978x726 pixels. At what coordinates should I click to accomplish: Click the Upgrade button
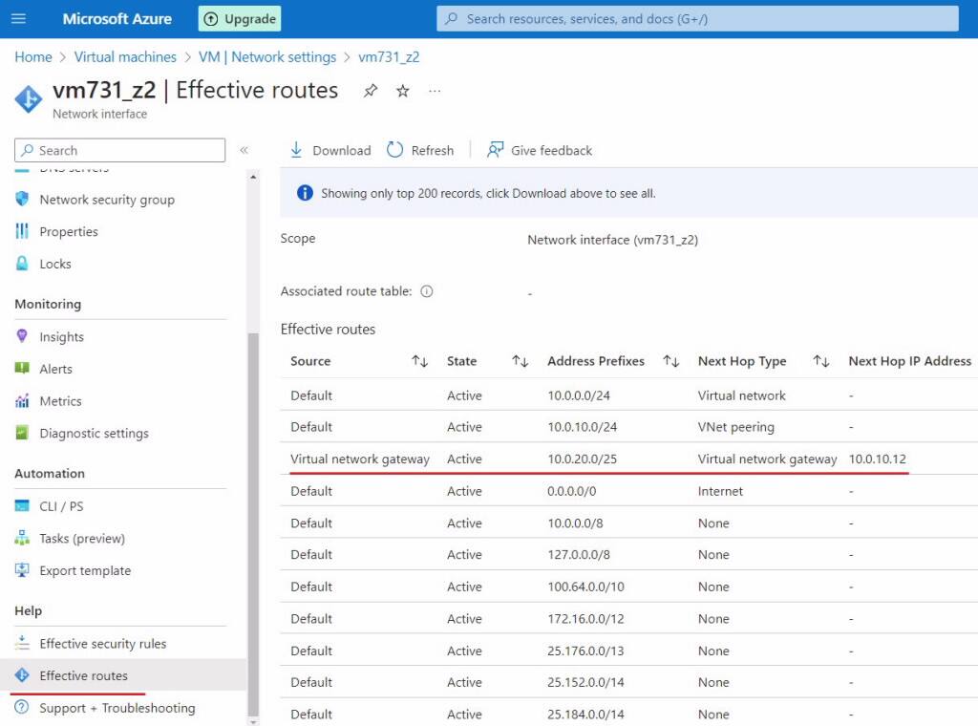pyautogui.click(x=239, y=18)
